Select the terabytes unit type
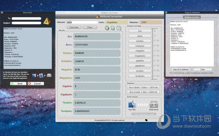 click(140, 76)
